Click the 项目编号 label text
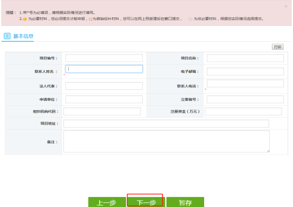Image resolution: width=293 pixels, height=207 pixels. (x=48, y=58)
